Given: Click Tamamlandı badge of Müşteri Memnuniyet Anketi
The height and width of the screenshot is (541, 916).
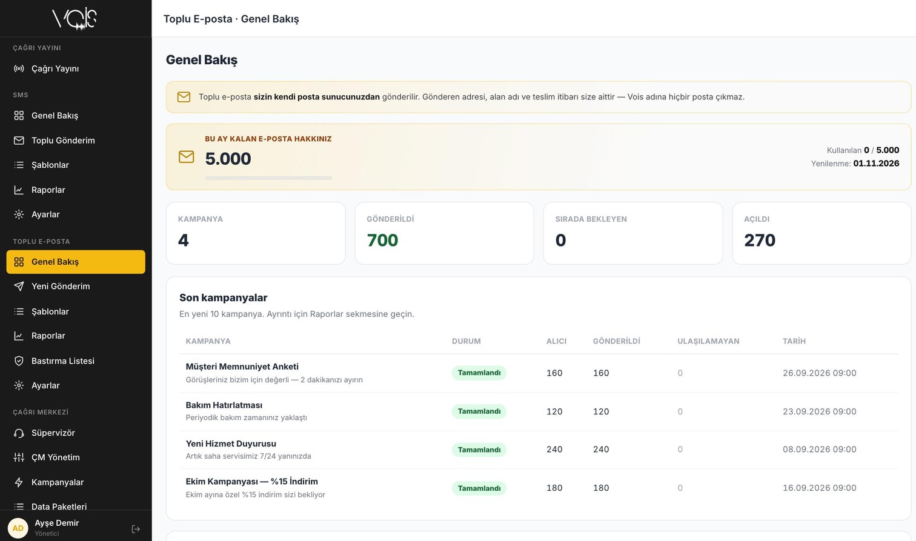Looking at the screenshot, I should [479, 373].
